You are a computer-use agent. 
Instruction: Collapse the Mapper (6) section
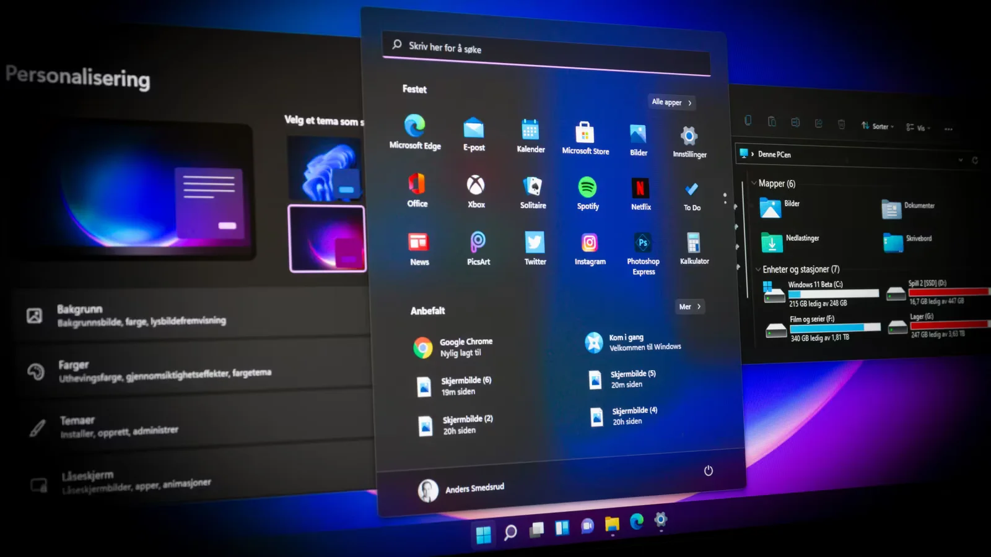coord(754,183)
